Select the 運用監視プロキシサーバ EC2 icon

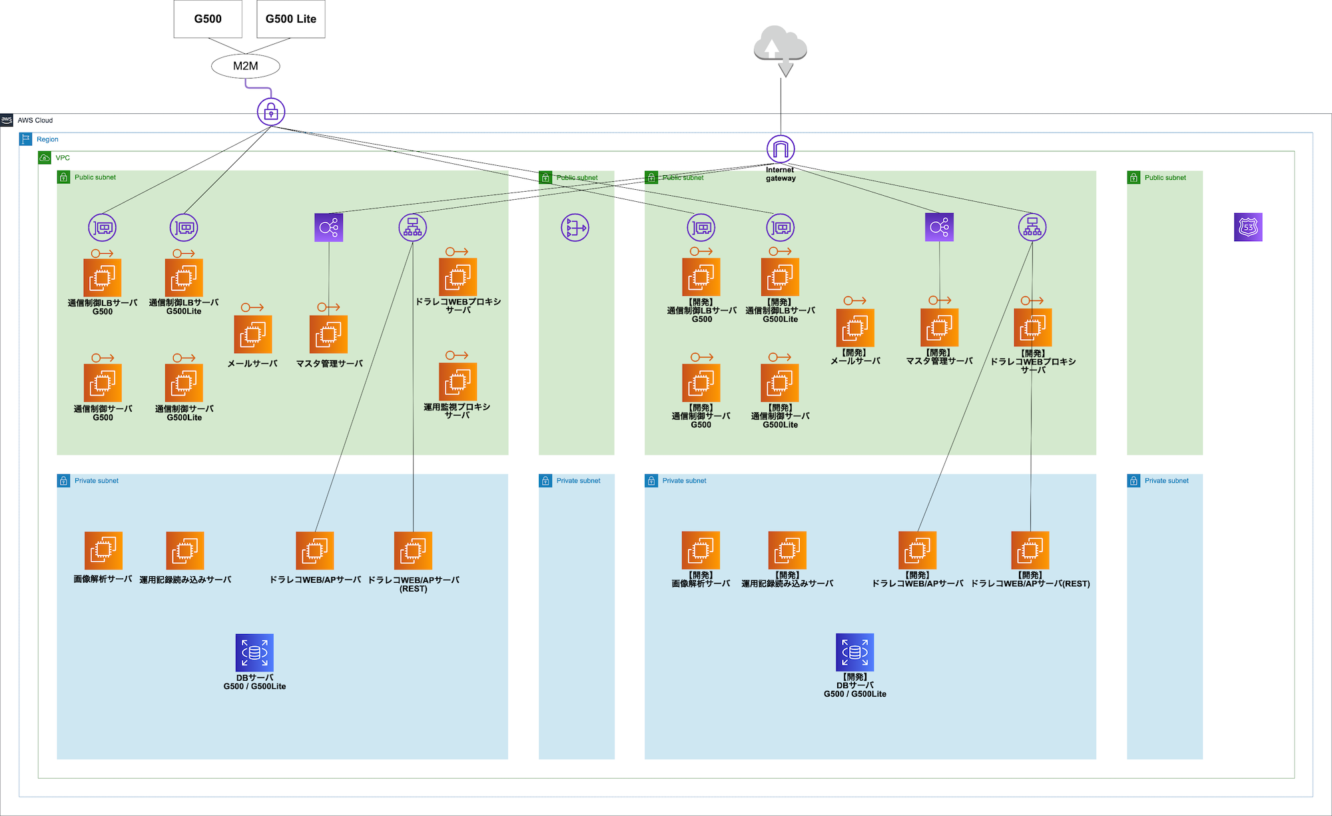tap(458, 382)
